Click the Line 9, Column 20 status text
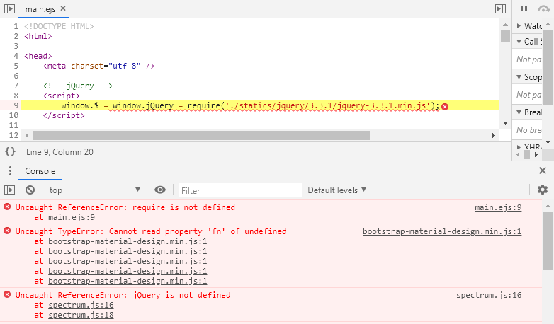Image resolution: width=554 pixels, height=324 pixels. pyautogui.click(x=60, y=152)
